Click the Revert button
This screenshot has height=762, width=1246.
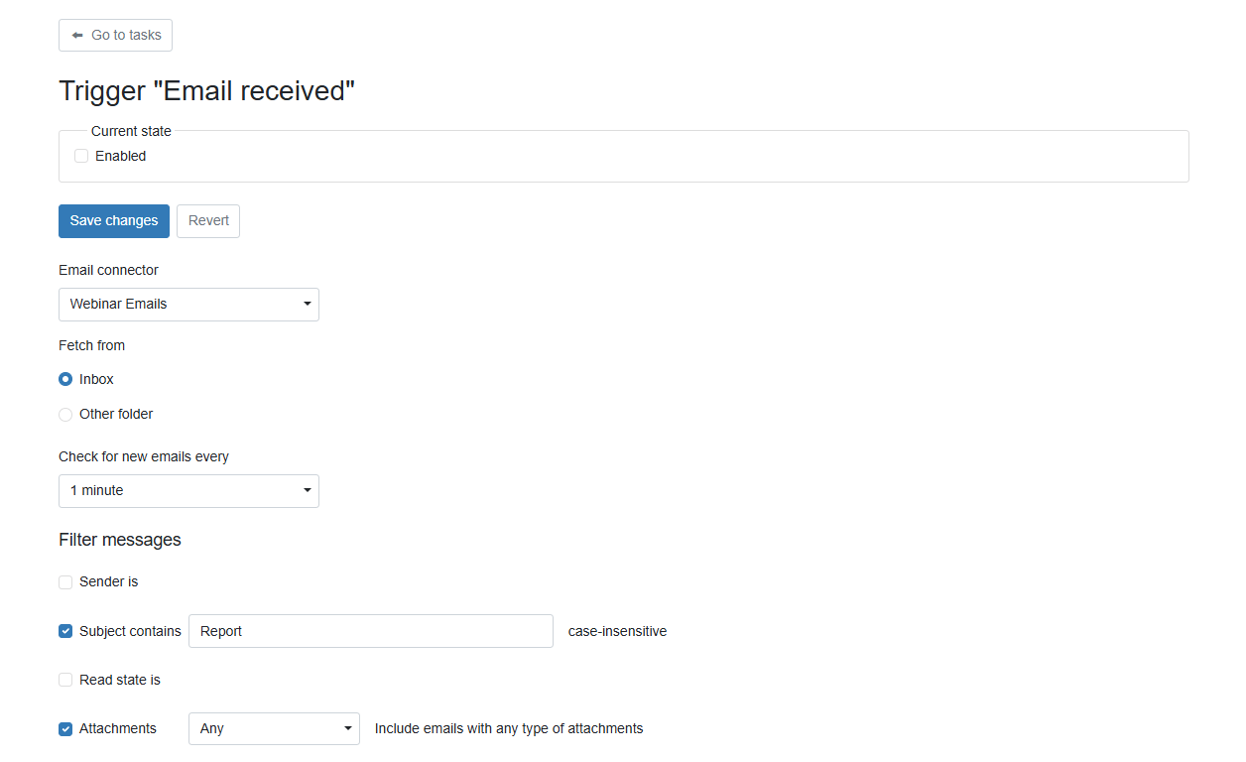click(x=208, y=221)
